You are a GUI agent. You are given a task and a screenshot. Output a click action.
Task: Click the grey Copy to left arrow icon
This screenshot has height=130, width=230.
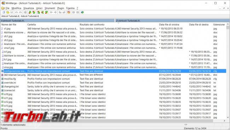pos(51,12)
